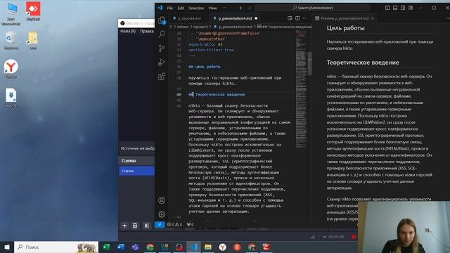The height and width of the screenshot is (253, 450).
Task: Click the VS Code remote connection status indicator
Action: coord(160,225)
